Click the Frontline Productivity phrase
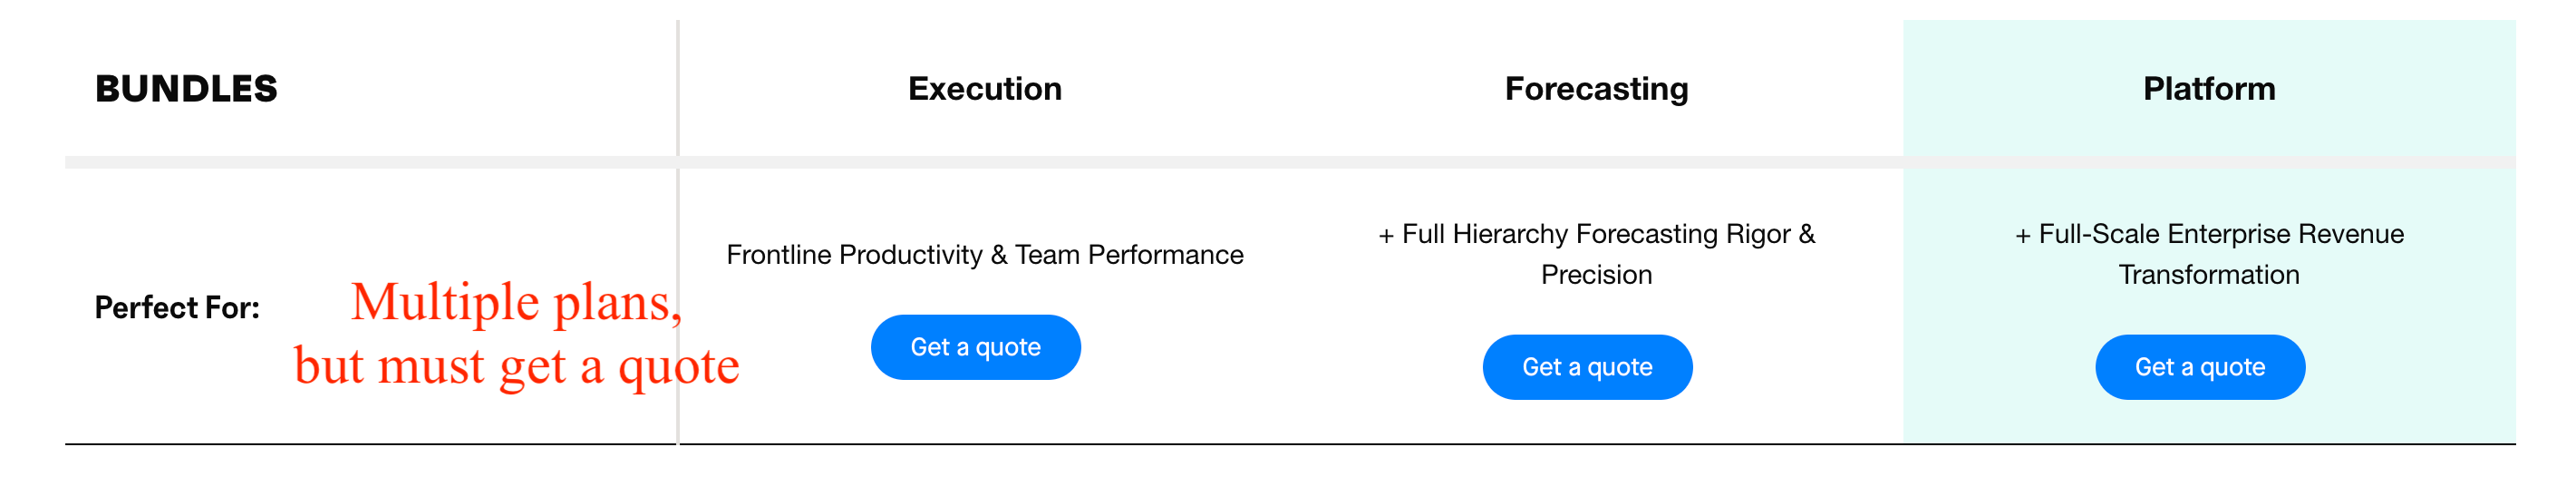The width and height of the screenshot is (2576, 486). click(x=854, y=255)
